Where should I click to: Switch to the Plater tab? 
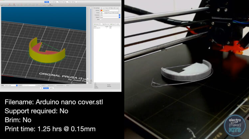[47, 2]
